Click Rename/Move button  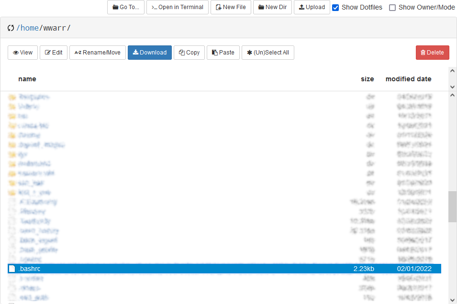coord(98,53)
